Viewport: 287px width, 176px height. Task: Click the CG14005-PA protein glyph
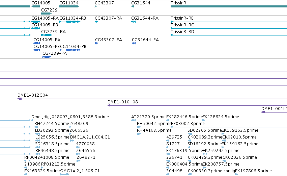coord(37,43)
